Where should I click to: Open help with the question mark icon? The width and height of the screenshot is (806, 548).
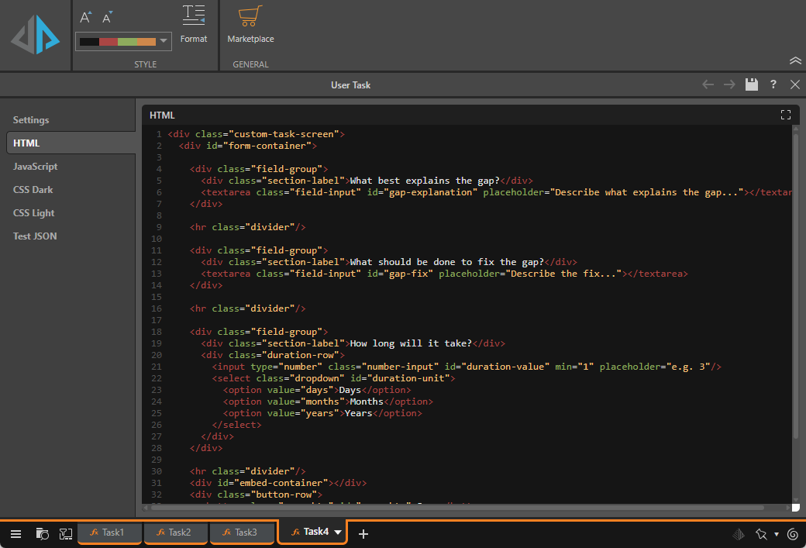tap(773, 84)
